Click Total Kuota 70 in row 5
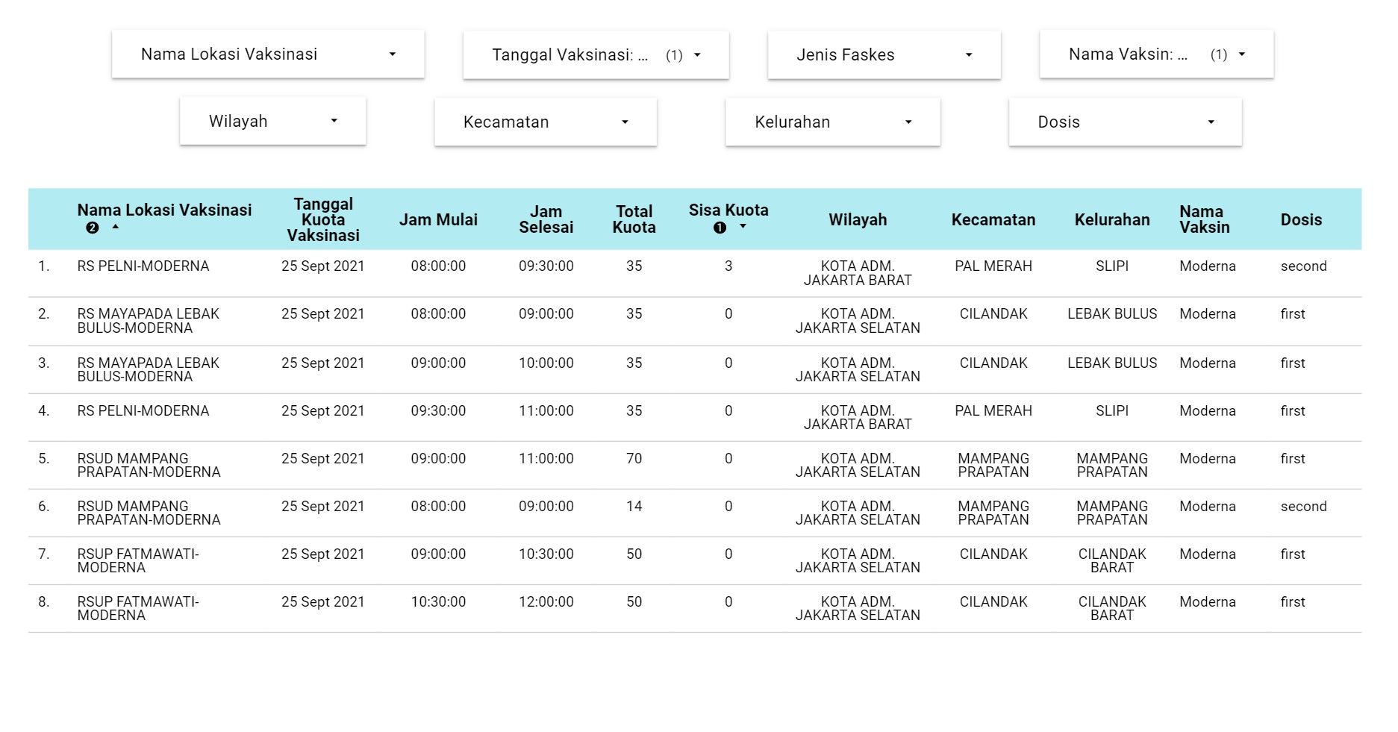 pyautogui.click(x=634, y=459)
